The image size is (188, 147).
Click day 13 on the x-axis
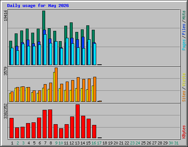point(77,143)
